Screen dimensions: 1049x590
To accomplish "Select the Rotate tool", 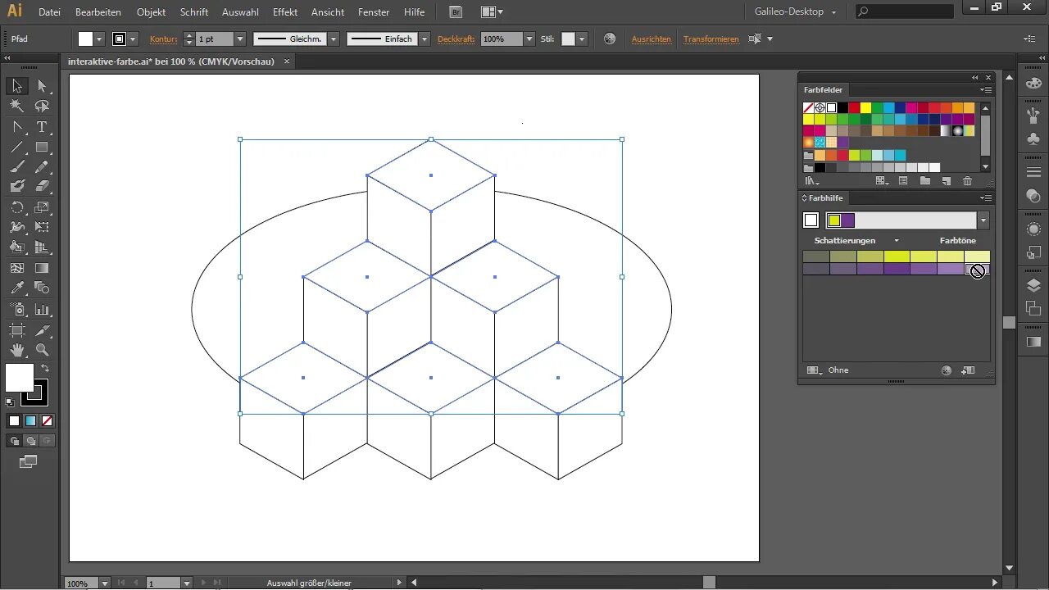I will [17, 207].
